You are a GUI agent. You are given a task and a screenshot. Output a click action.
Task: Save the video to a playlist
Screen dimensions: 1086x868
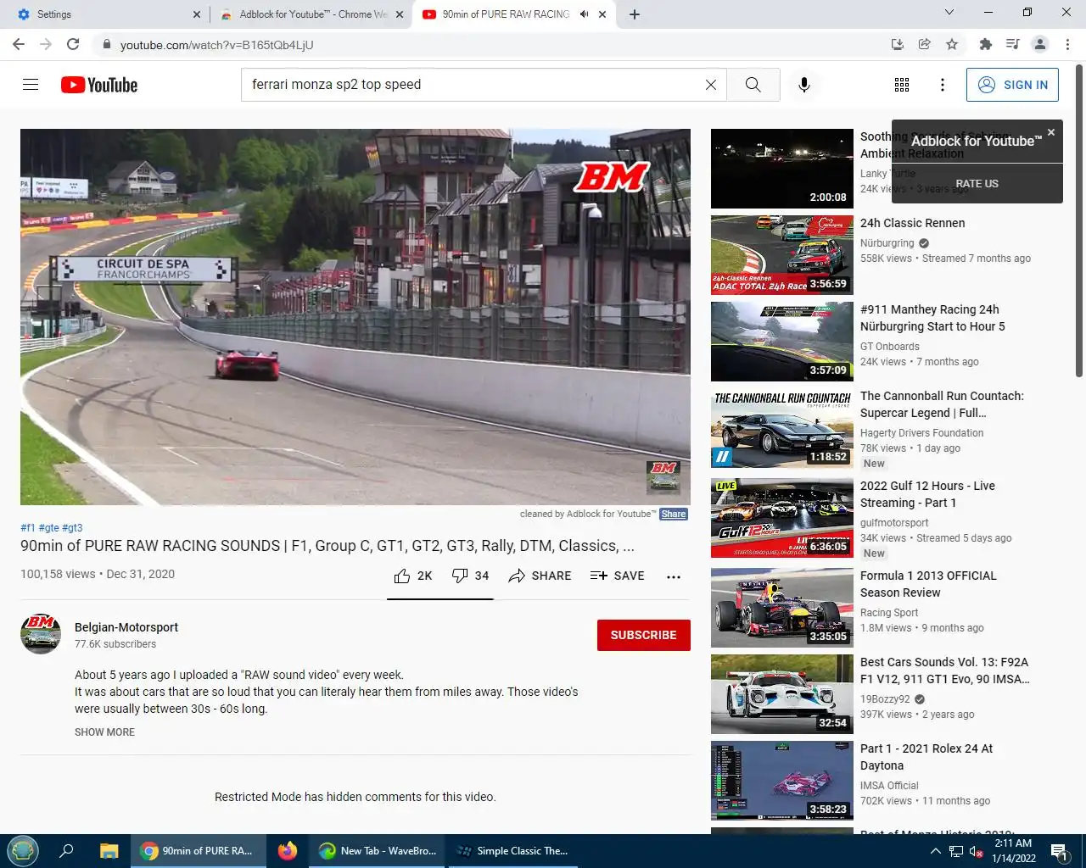click(618, 576)
